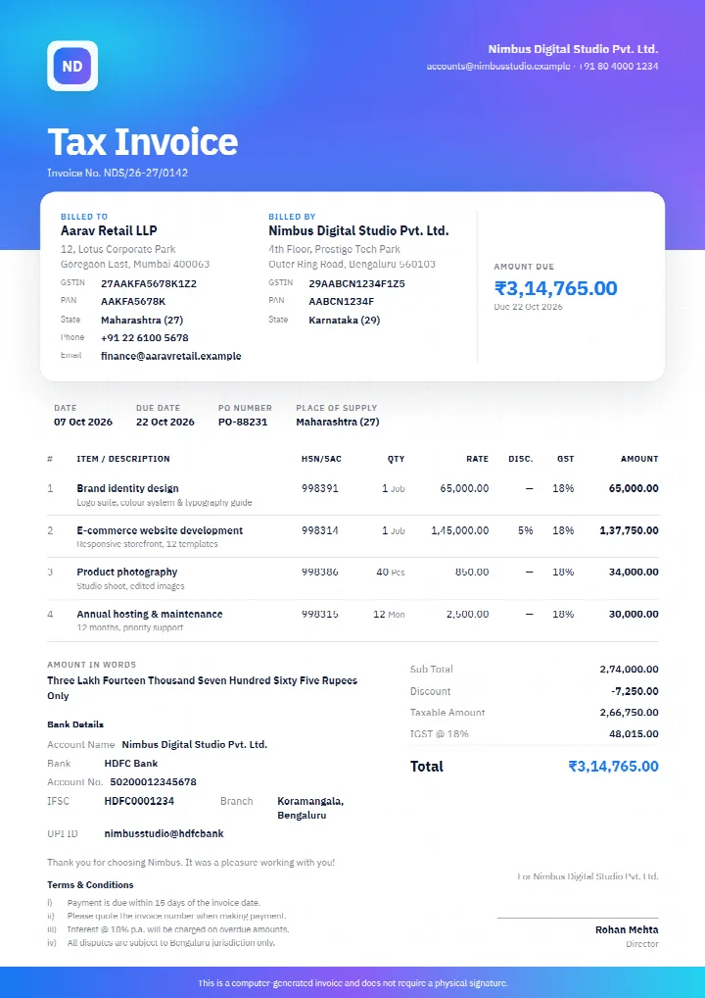This screenshot has height=998, width=705.
Task: Click invoice number NDS/26-27/0142
Action: pos(146,173)
